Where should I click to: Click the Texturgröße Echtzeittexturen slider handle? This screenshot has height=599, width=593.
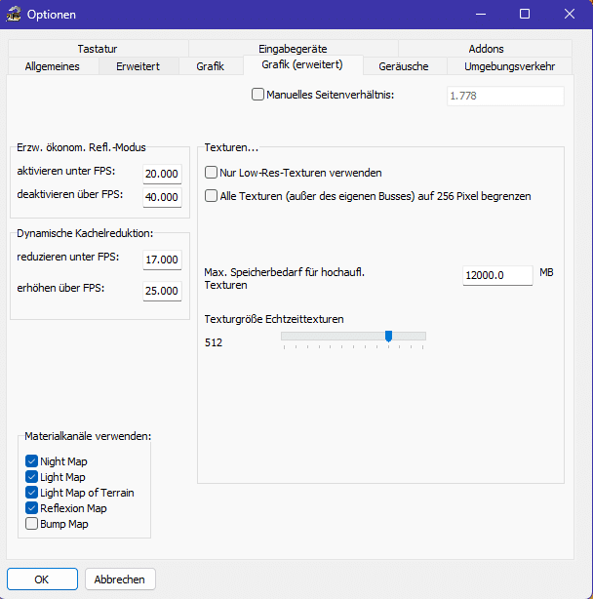(x=388, y=337)
